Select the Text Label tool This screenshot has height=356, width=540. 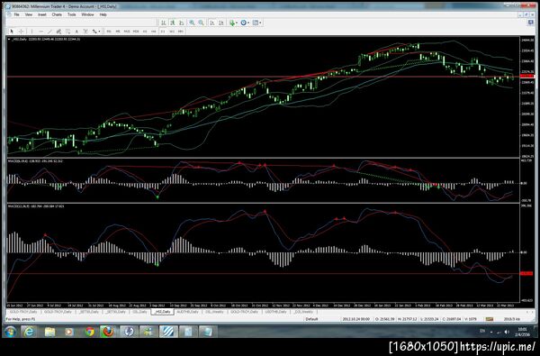coord(85,32)
